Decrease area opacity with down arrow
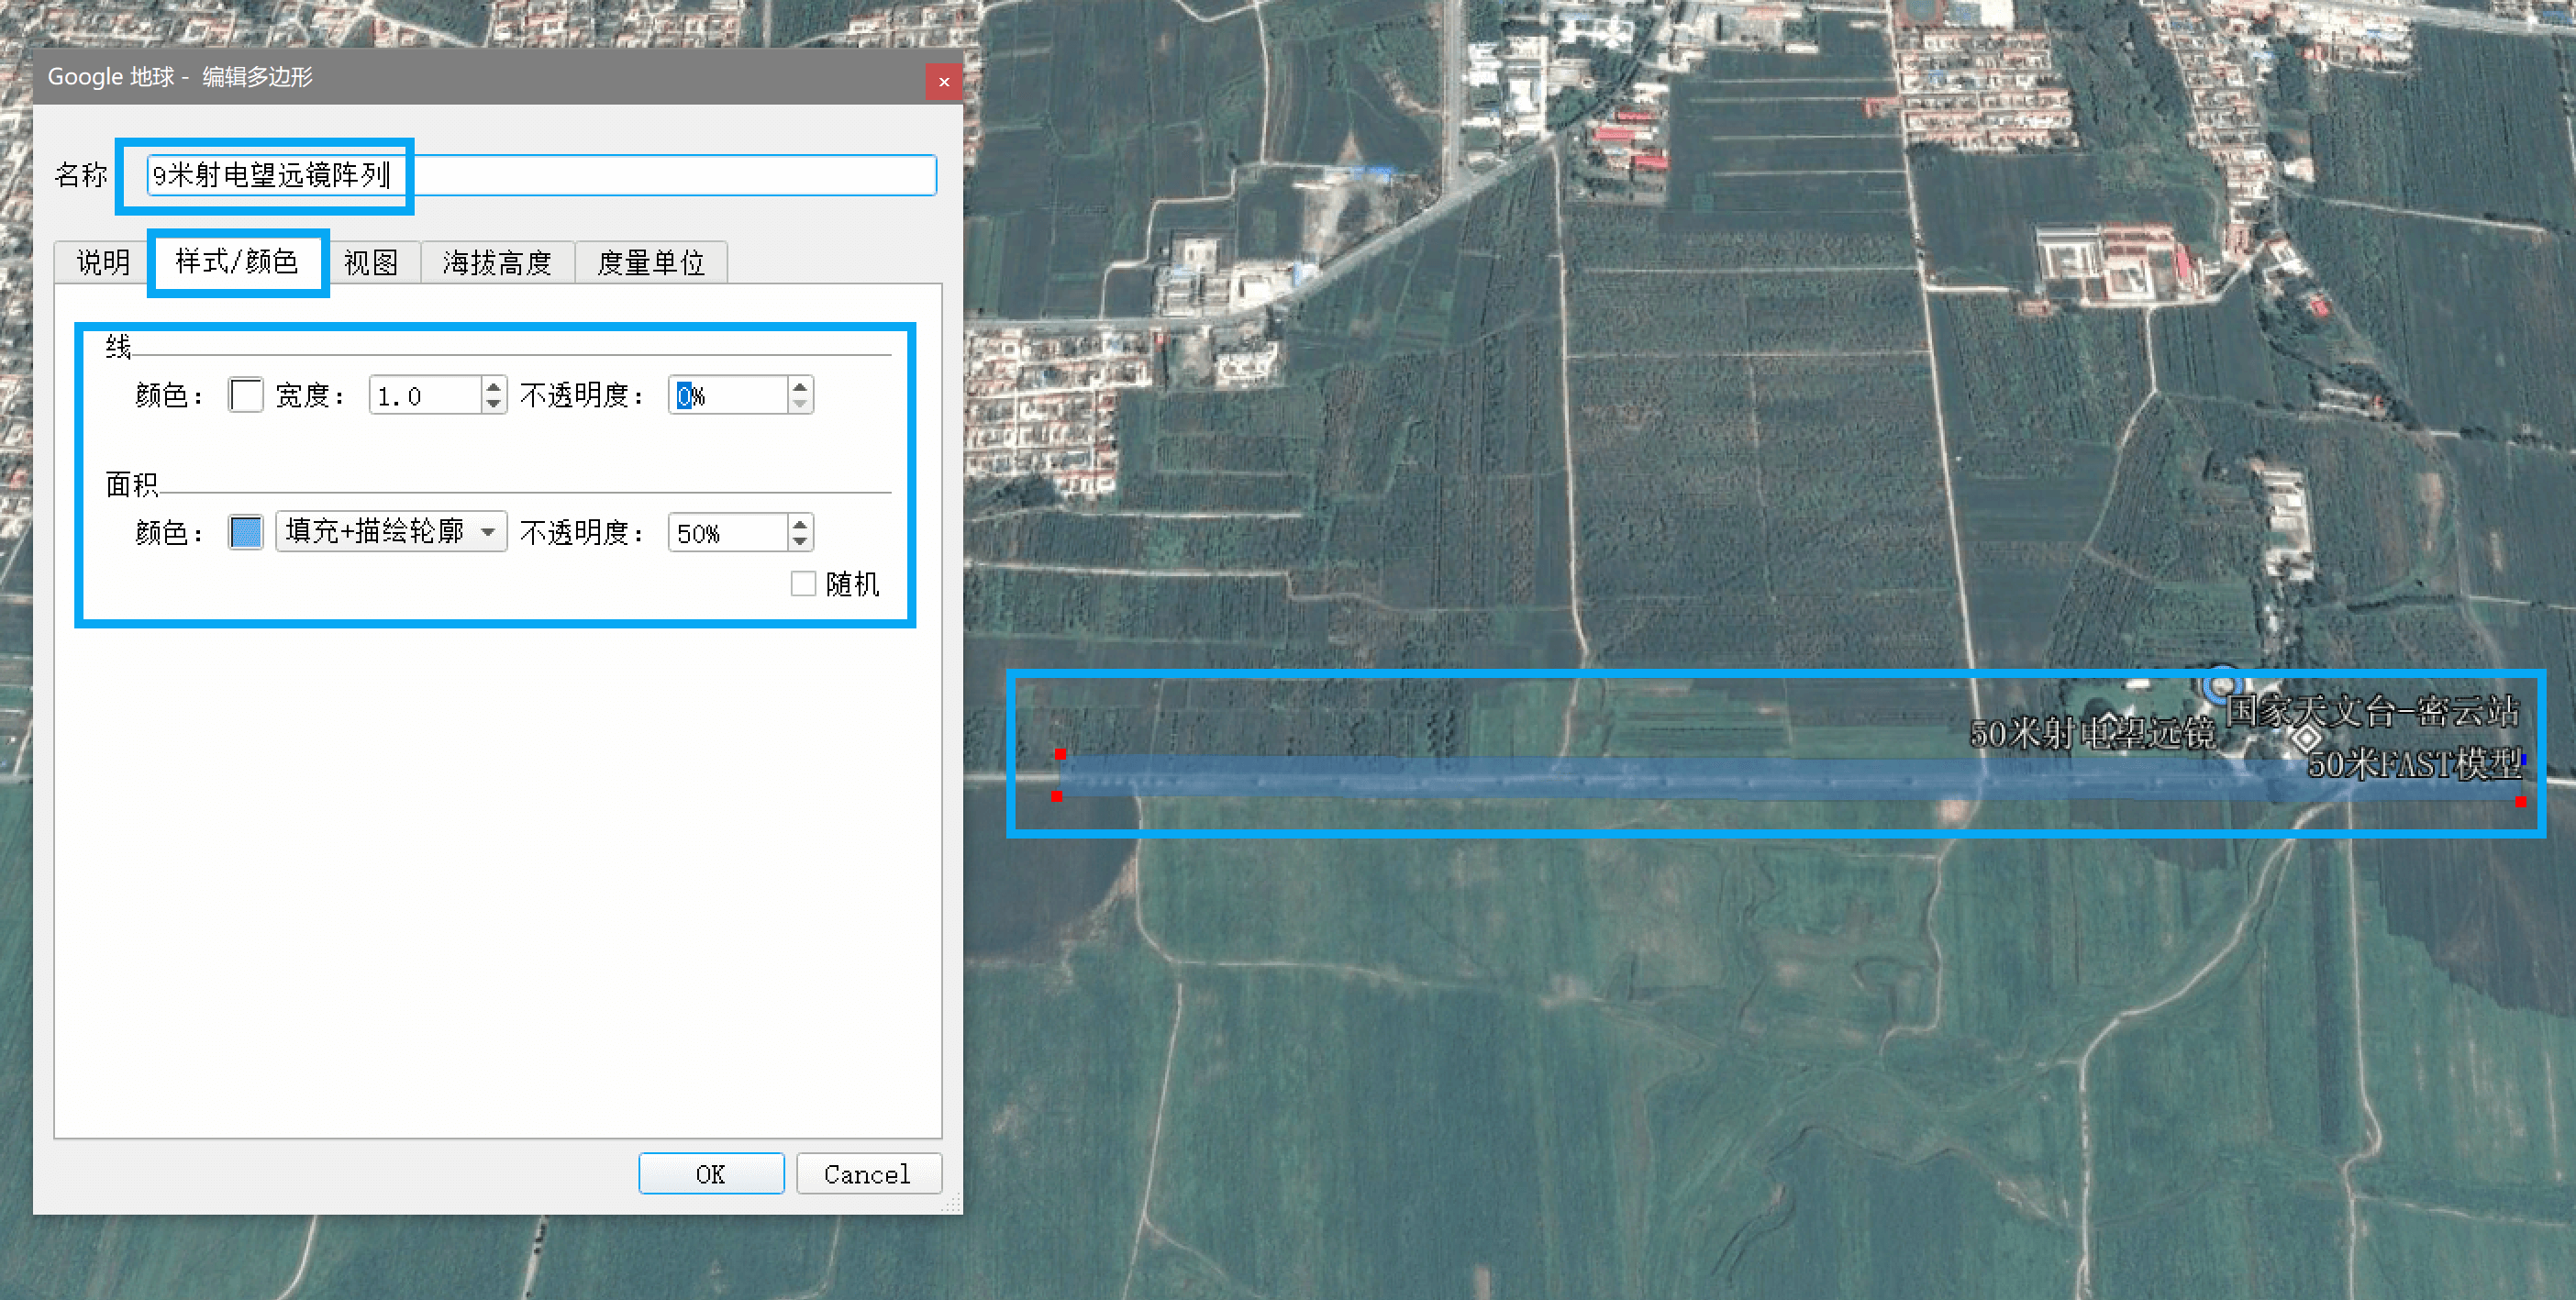2576x1300 pixels. (x=799, y=541)
